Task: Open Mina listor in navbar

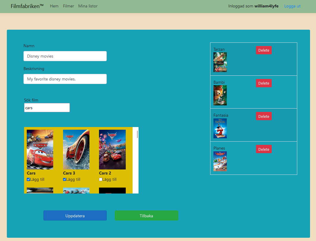Action: [88, 6]
